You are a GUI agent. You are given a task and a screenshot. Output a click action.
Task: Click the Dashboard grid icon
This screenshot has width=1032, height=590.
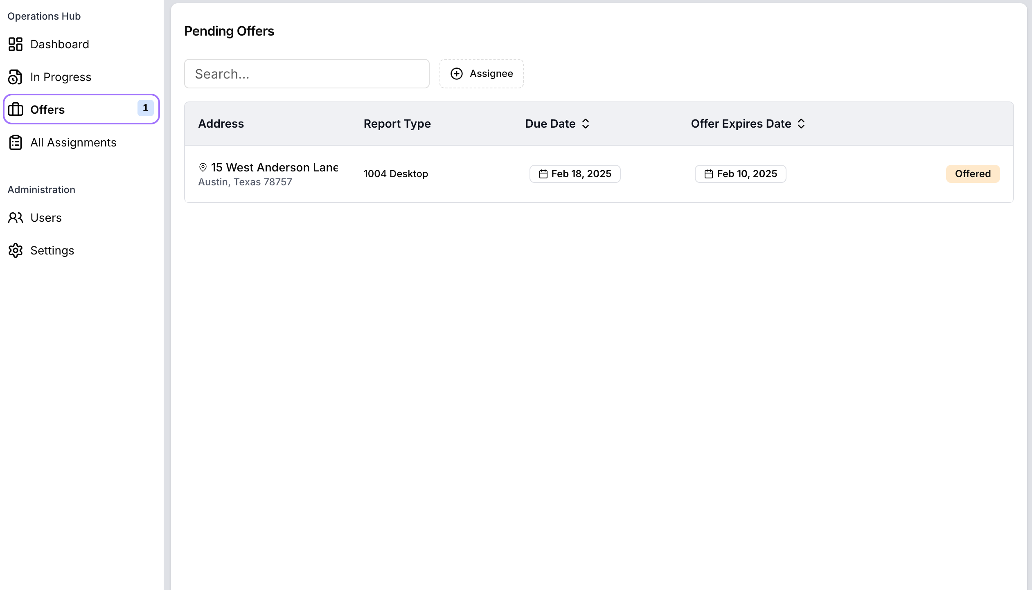[16, 44]
